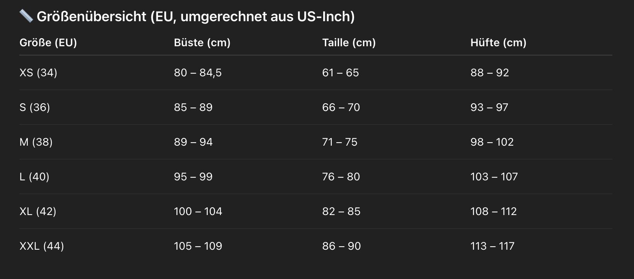Choose the M (38) size cell
This screenshot has width=634, height=279.
(x=36, y=142)
